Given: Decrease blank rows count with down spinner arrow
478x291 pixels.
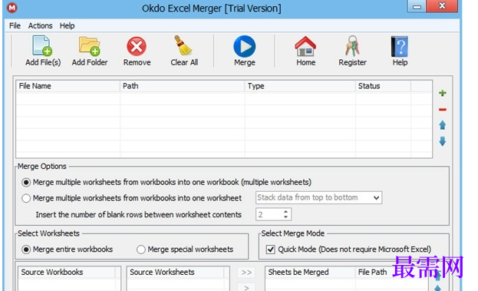Looking at the screenshot, I should click(x=285, y=217).
